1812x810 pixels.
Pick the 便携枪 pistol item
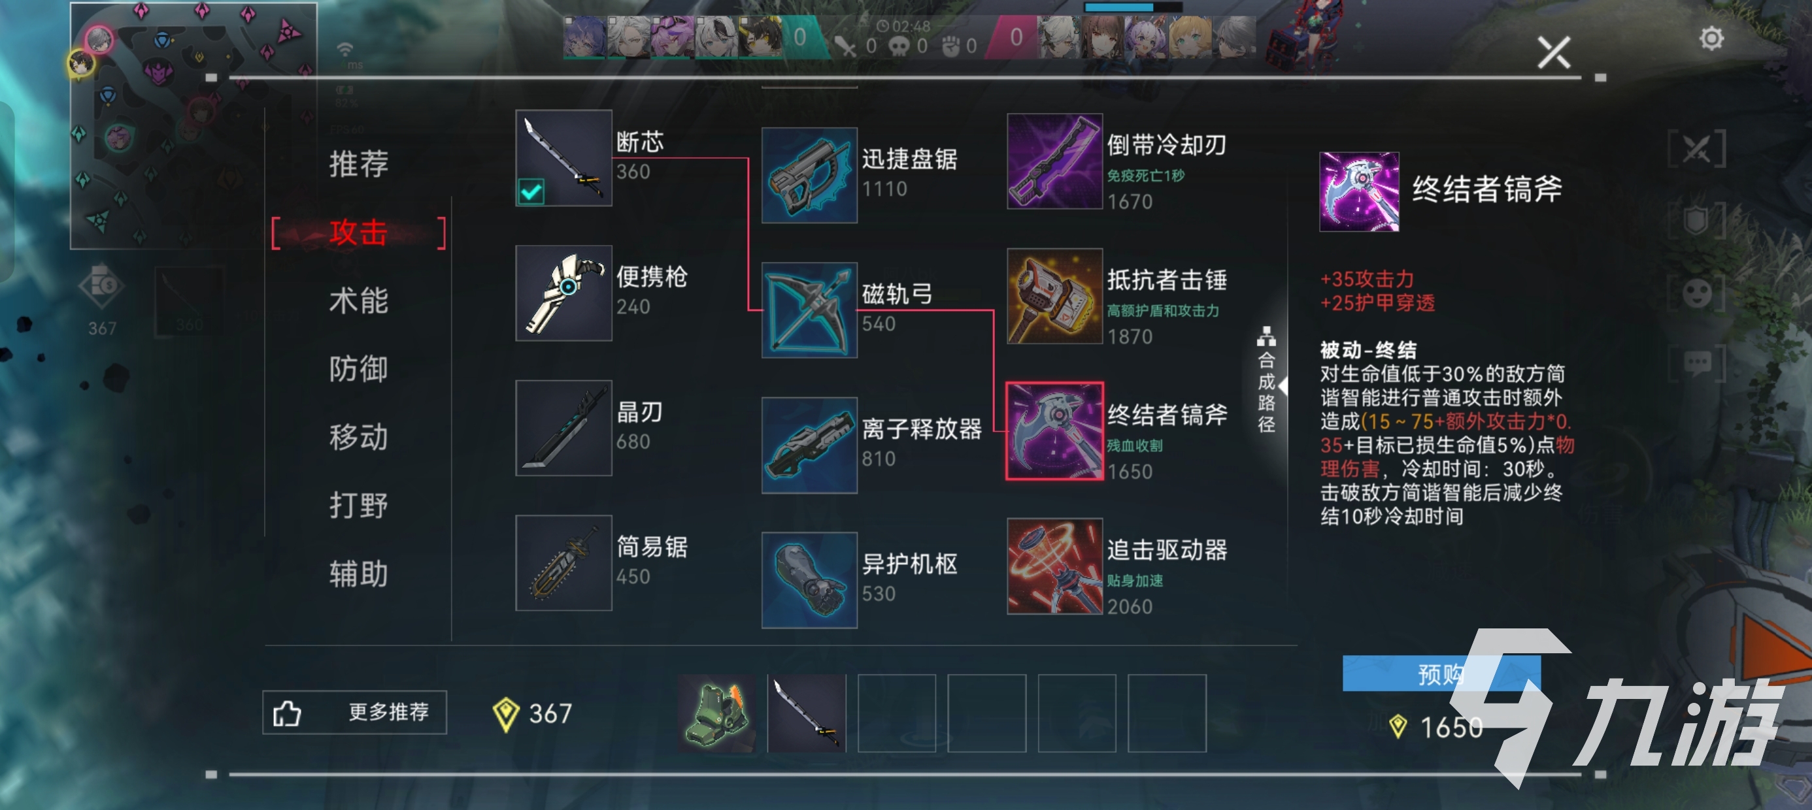click(563, 293)
